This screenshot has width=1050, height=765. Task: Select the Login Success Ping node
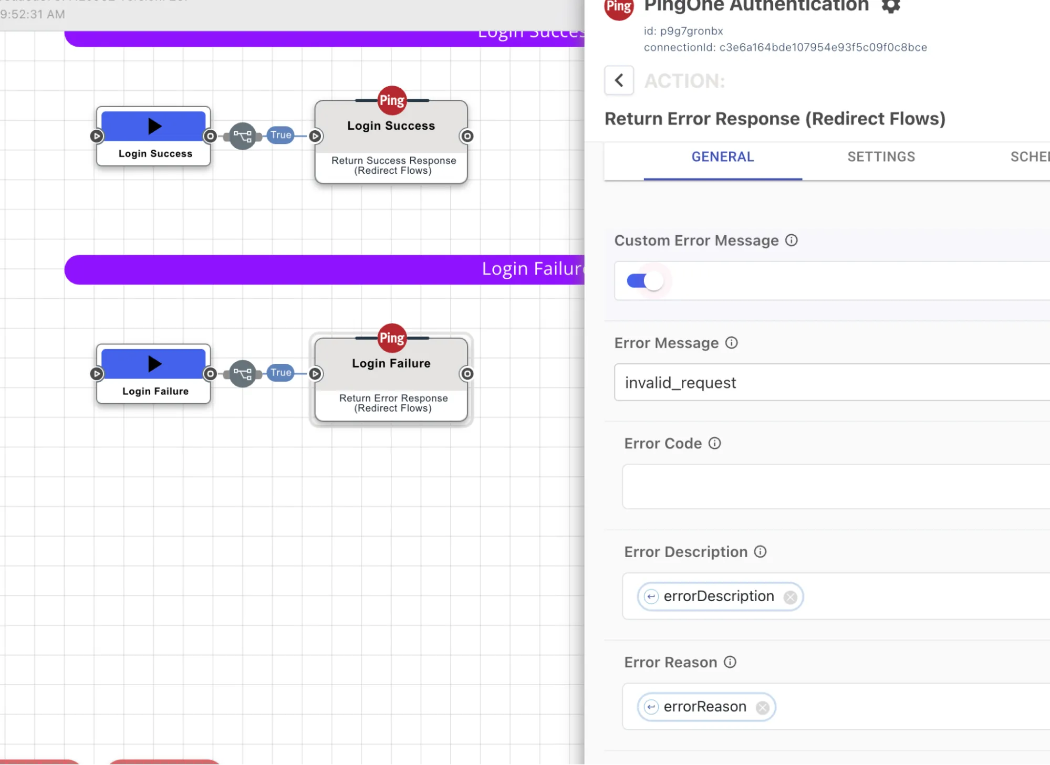(x=391, y=142)
